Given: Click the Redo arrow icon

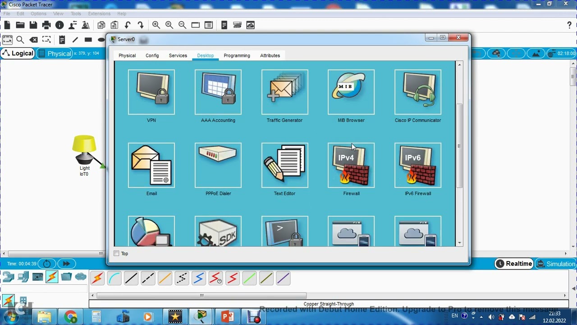Looking at the screenshot, I should pos(141,25).
